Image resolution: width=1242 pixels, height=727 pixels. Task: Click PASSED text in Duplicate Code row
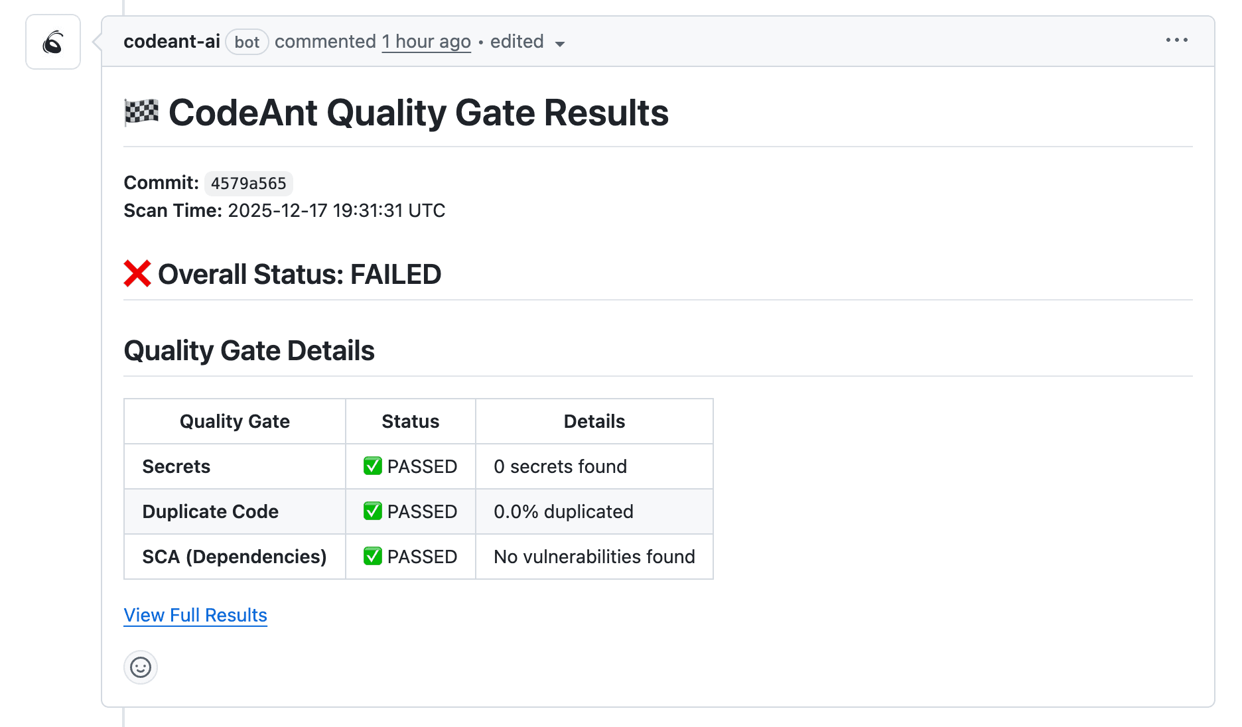click(422, 511)
